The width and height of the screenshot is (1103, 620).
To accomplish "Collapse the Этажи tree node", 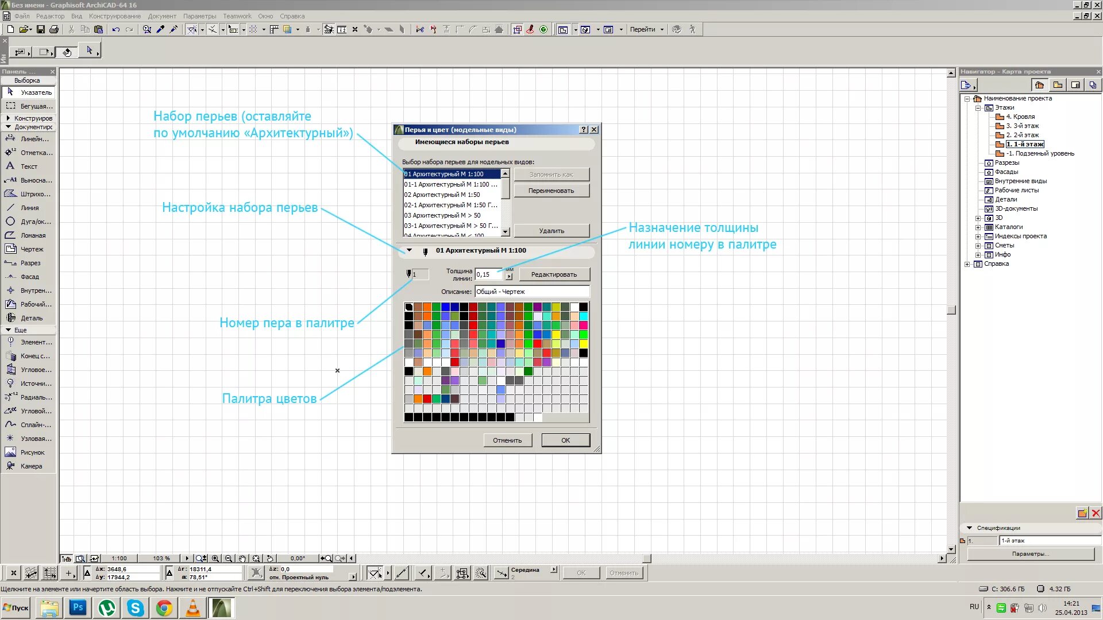I will pyautogui.click(x=978, y=108).
